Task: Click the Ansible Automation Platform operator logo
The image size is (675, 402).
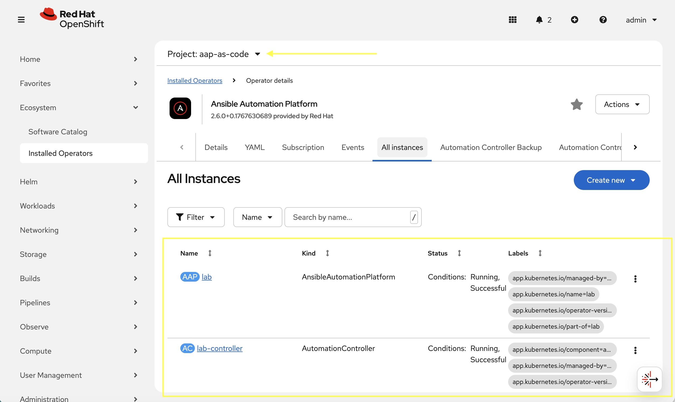Action: [x=180, y=108]
